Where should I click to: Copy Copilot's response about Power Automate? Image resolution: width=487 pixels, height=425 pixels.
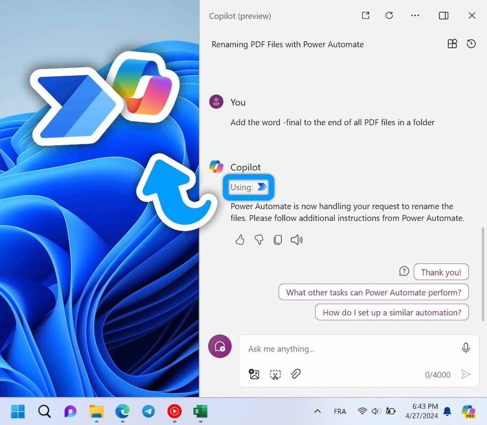[278, 240]
